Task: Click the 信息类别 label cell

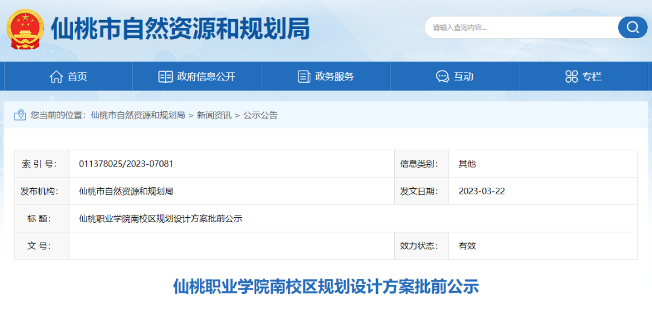Action: click(x=421, y=164)
